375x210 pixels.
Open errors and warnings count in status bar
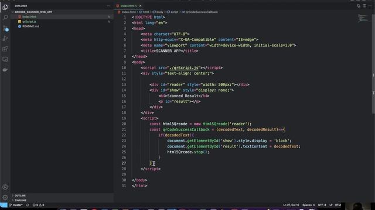pos(38,205)
